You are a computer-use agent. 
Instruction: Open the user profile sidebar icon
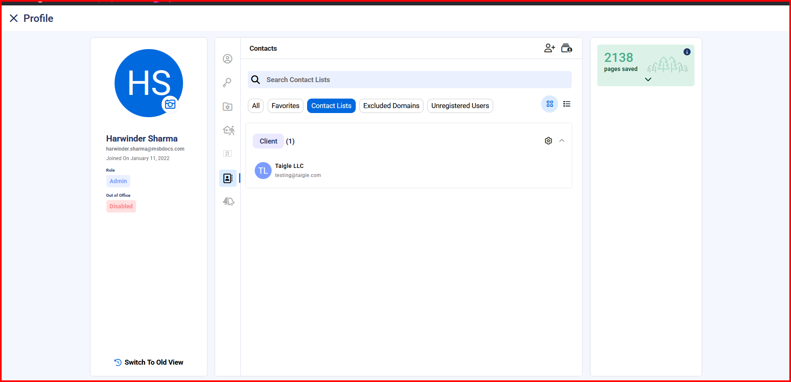228,59
